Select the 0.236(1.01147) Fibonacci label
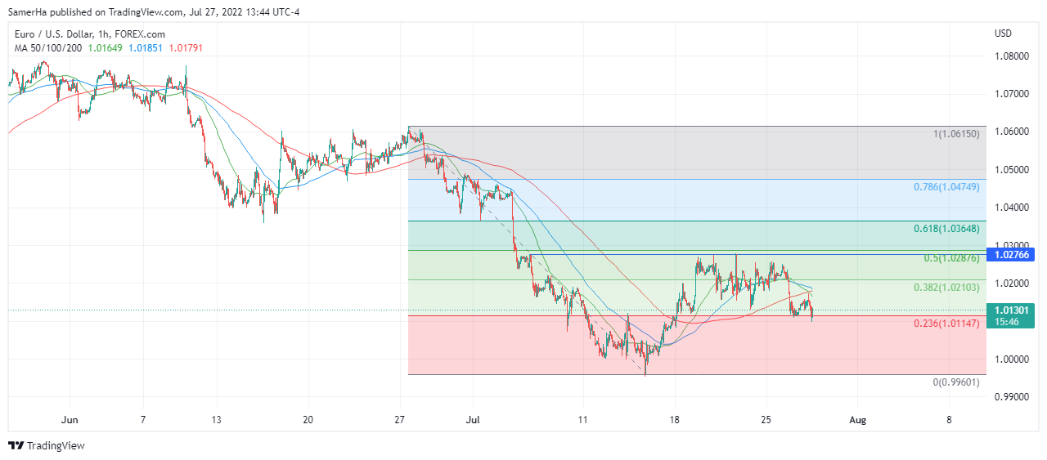This screenshot has height=460, width=1047. coord(946,324)
